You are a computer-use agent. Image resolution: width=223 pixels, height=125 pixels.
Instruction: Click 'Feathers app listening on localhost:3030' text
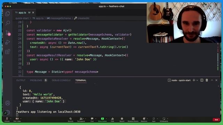[x=48, y=112]
